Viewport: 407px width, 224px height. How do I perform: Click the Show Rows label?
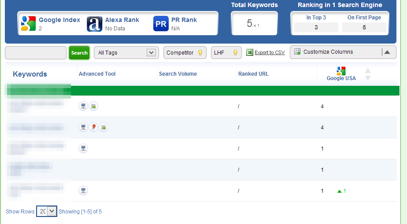20,212
